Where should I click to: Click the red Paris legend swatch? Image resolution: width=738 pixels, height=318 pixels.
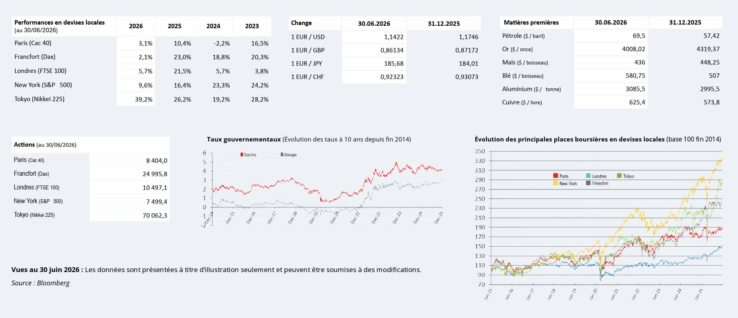556,176
